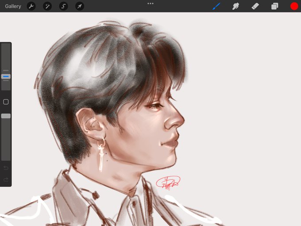Tap the three-dot menu at top center

(x=150, y=4)
